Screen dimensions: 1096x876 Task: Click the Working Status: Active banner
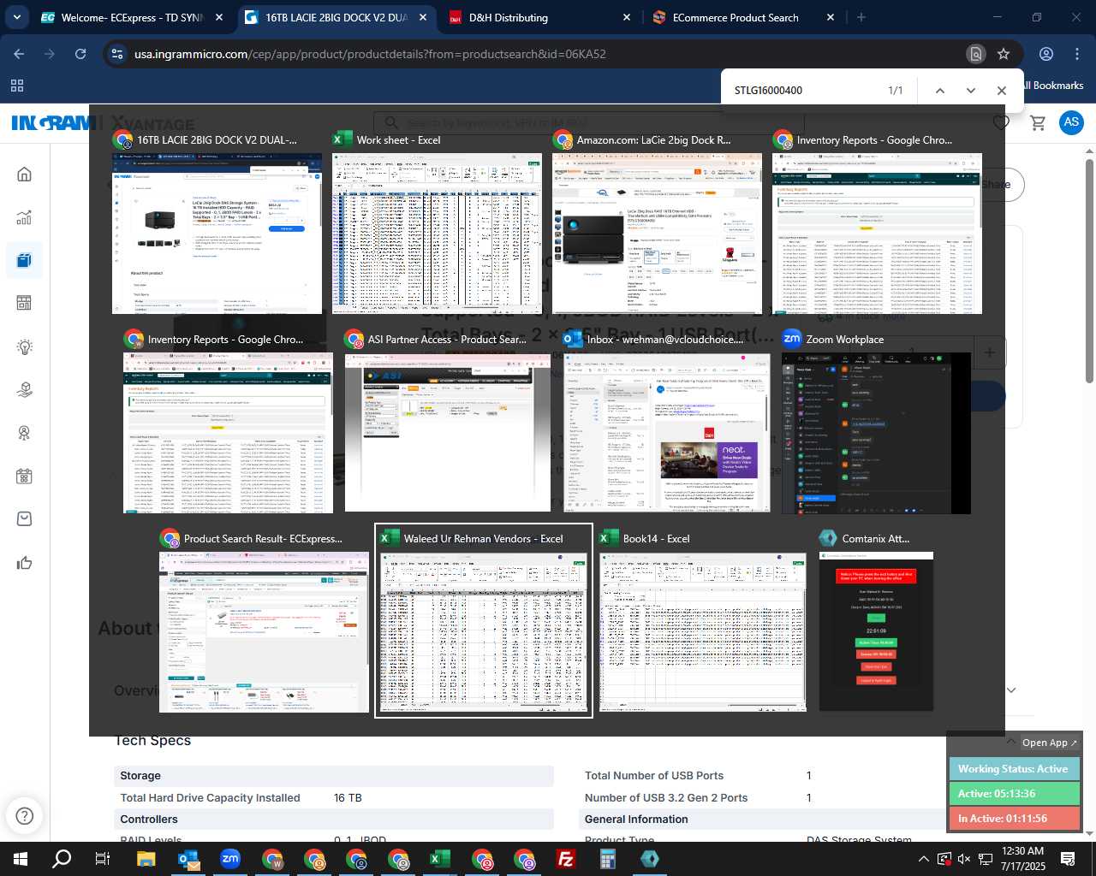[x=1014, y=769]
